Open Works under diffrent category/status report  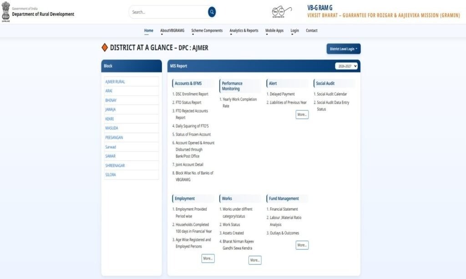coord(238,213)
